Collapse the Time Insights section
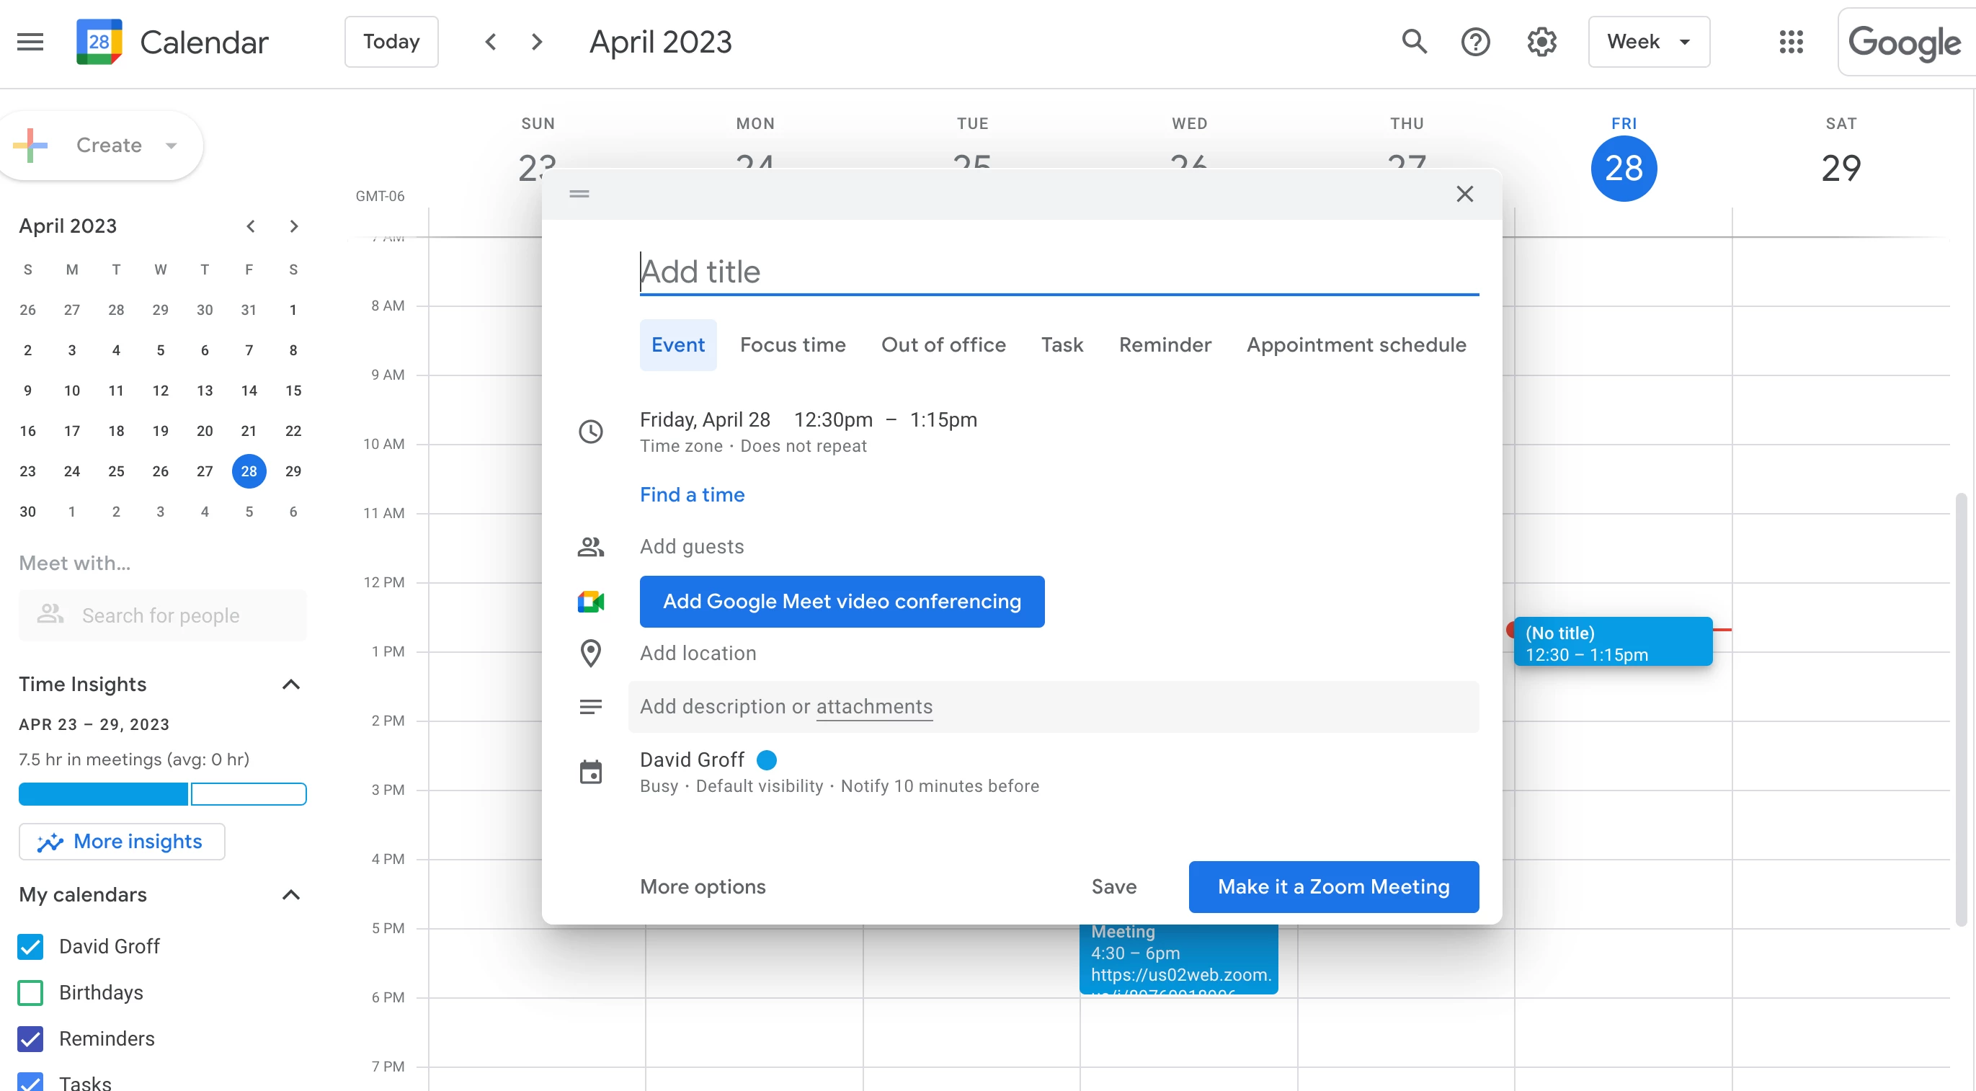The image size is (1976, 1091). click(290, 684)
